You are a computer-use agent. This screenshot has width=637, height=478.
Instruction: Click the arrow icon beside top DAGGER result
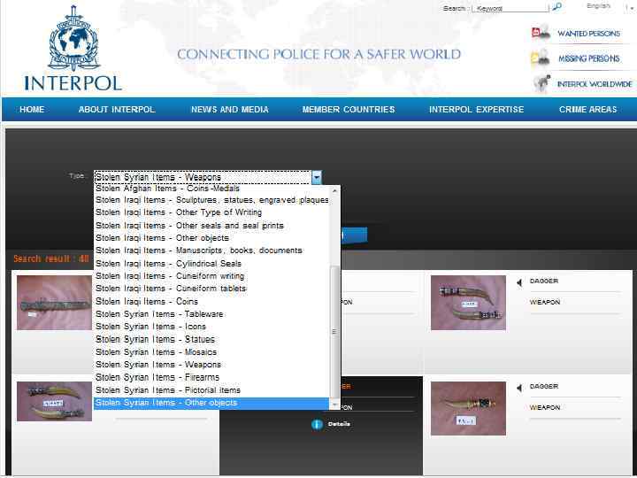tap(519, 282)
